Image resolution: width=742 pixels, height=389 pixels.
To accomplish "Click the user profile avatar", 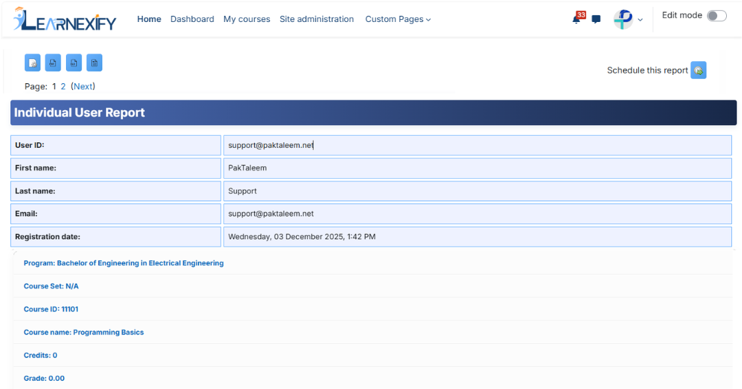I will coord(623,19).
